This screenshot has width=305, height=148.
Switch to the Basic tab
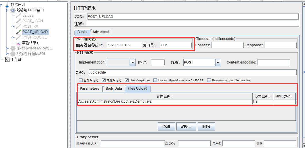click(x=82, y=32)
